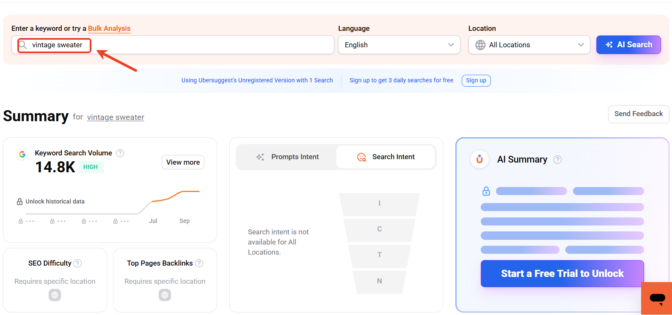Viewport: 672px width, 315px height.
Task: Click Top Pages Backlinks help icon
Action: pyautogui.click(x=199, y=263)
